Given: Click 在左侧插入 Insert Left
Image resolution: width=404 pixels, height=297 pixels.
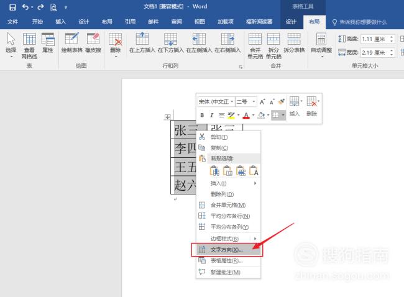Looking at the screenshot, I should [199, 43].
